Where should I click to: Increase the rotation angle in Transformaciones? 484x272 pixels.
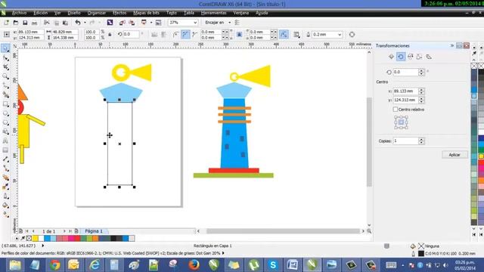(421, 70)
